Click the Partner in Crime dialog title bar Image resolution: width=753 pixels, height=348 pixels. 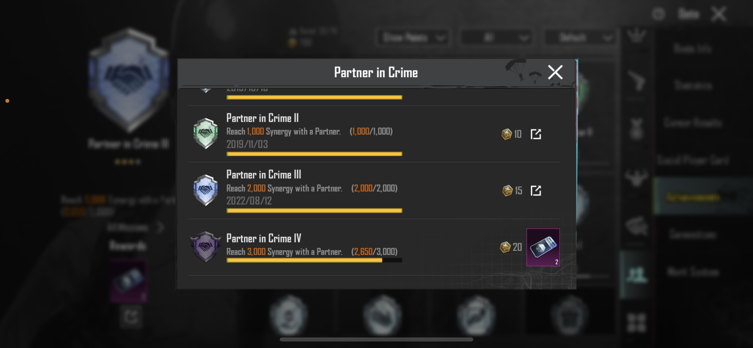click(376, 72)
